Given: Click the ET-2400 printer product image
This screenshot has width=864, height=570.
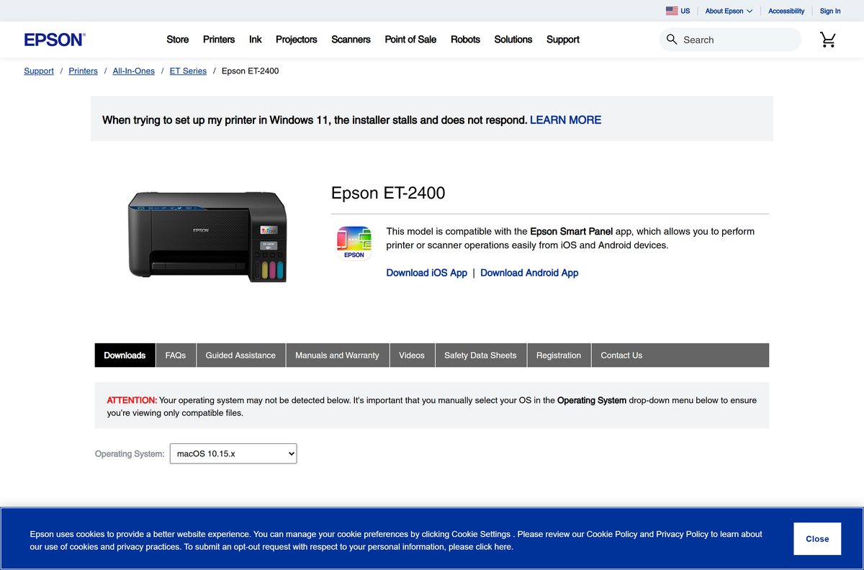Looking at the screenshot, I should (x=207, y=236).
